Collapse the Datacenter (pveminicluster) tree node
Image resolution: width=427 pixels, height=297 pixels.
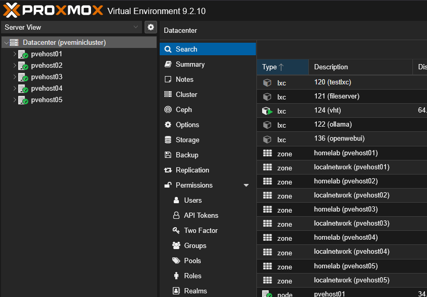coord(6,43)
